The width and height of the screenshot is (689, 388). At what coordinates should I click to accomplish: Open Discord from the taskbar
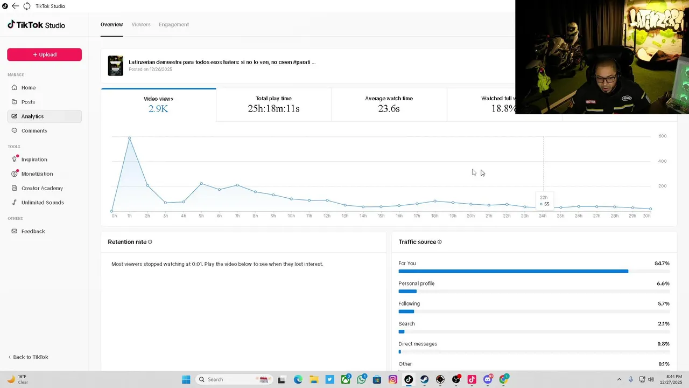click(x=488, y=379)
